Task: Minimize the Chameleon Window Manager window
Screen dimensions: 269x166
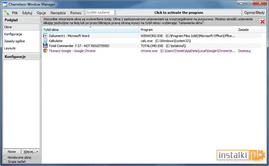Action: tap(241, 3)
